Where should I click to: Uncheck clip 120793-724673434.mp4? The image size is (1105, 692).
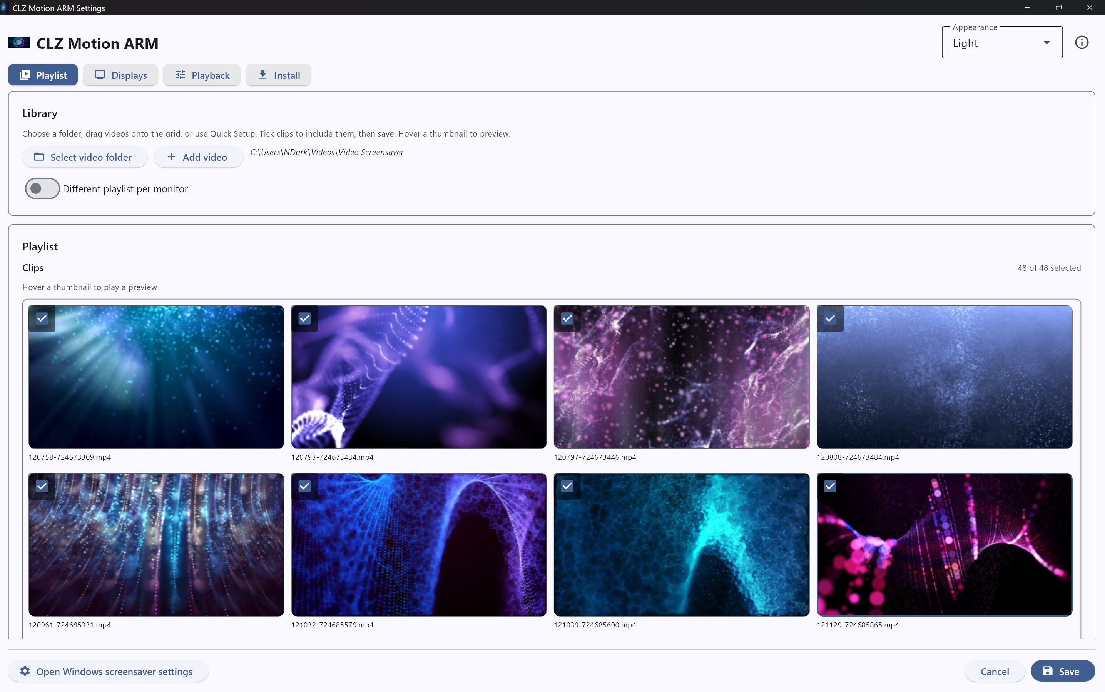(304, 318)
